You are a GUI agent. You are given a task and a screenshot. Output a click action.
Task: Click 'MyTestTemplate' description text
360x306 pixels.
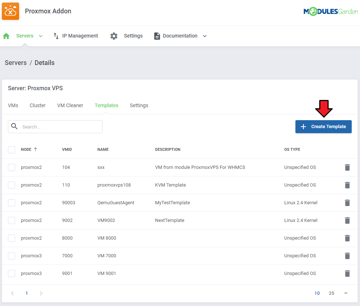(x=172, y=203)
